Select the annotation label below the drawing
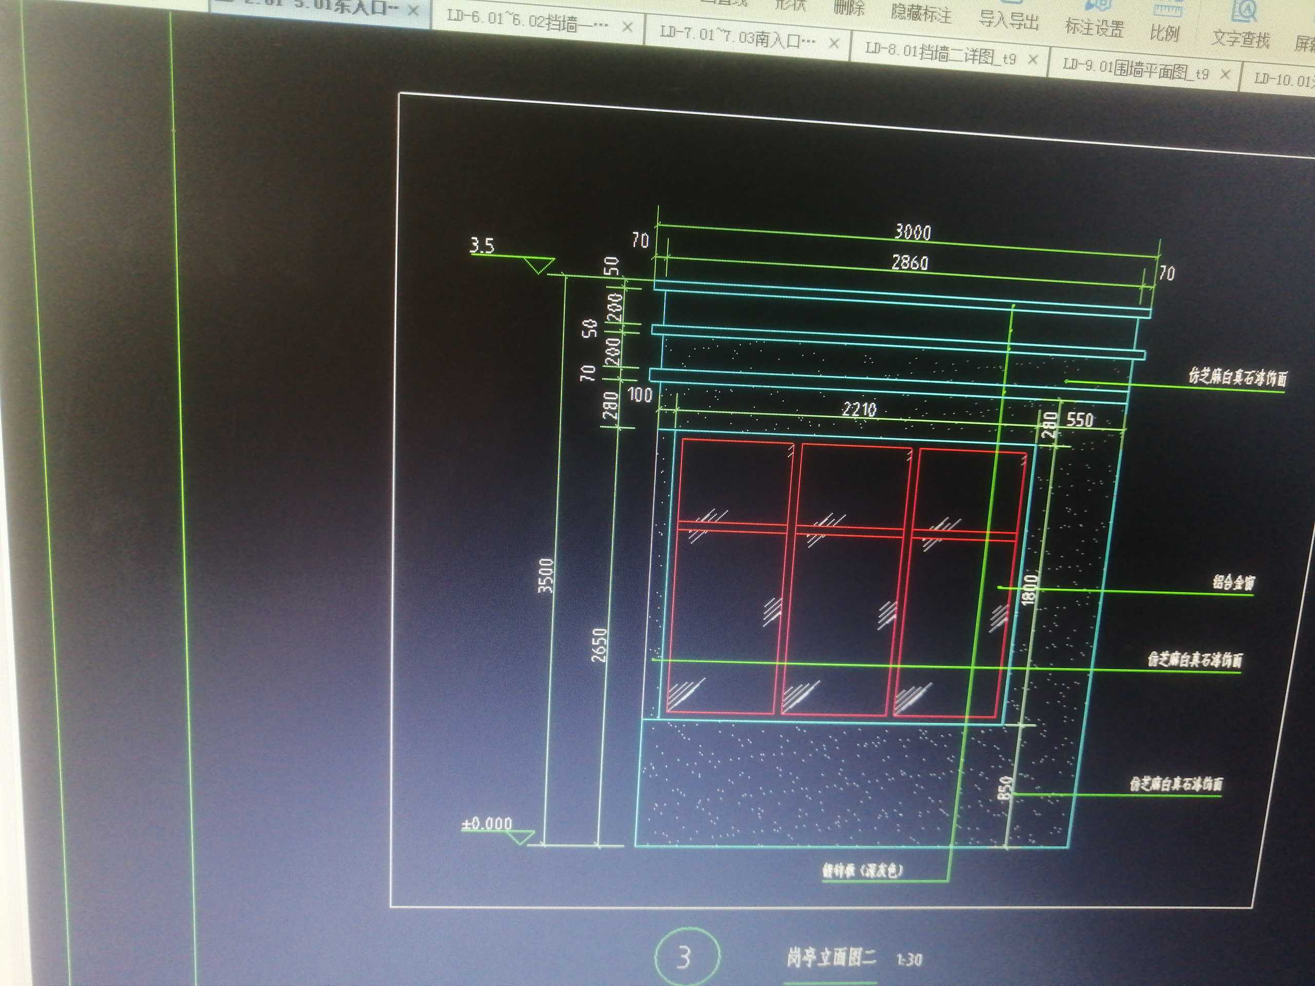The width and height of the screenshot is (1315, 986). tap(862, 870)
